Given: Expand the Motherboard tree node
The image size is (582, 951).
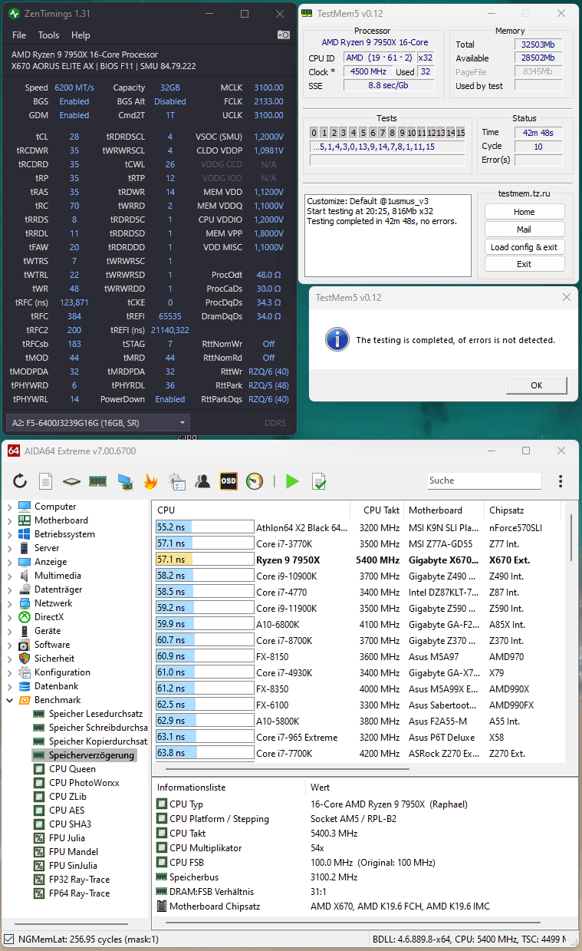Looking at the screenshot, I should click(9, 520).
